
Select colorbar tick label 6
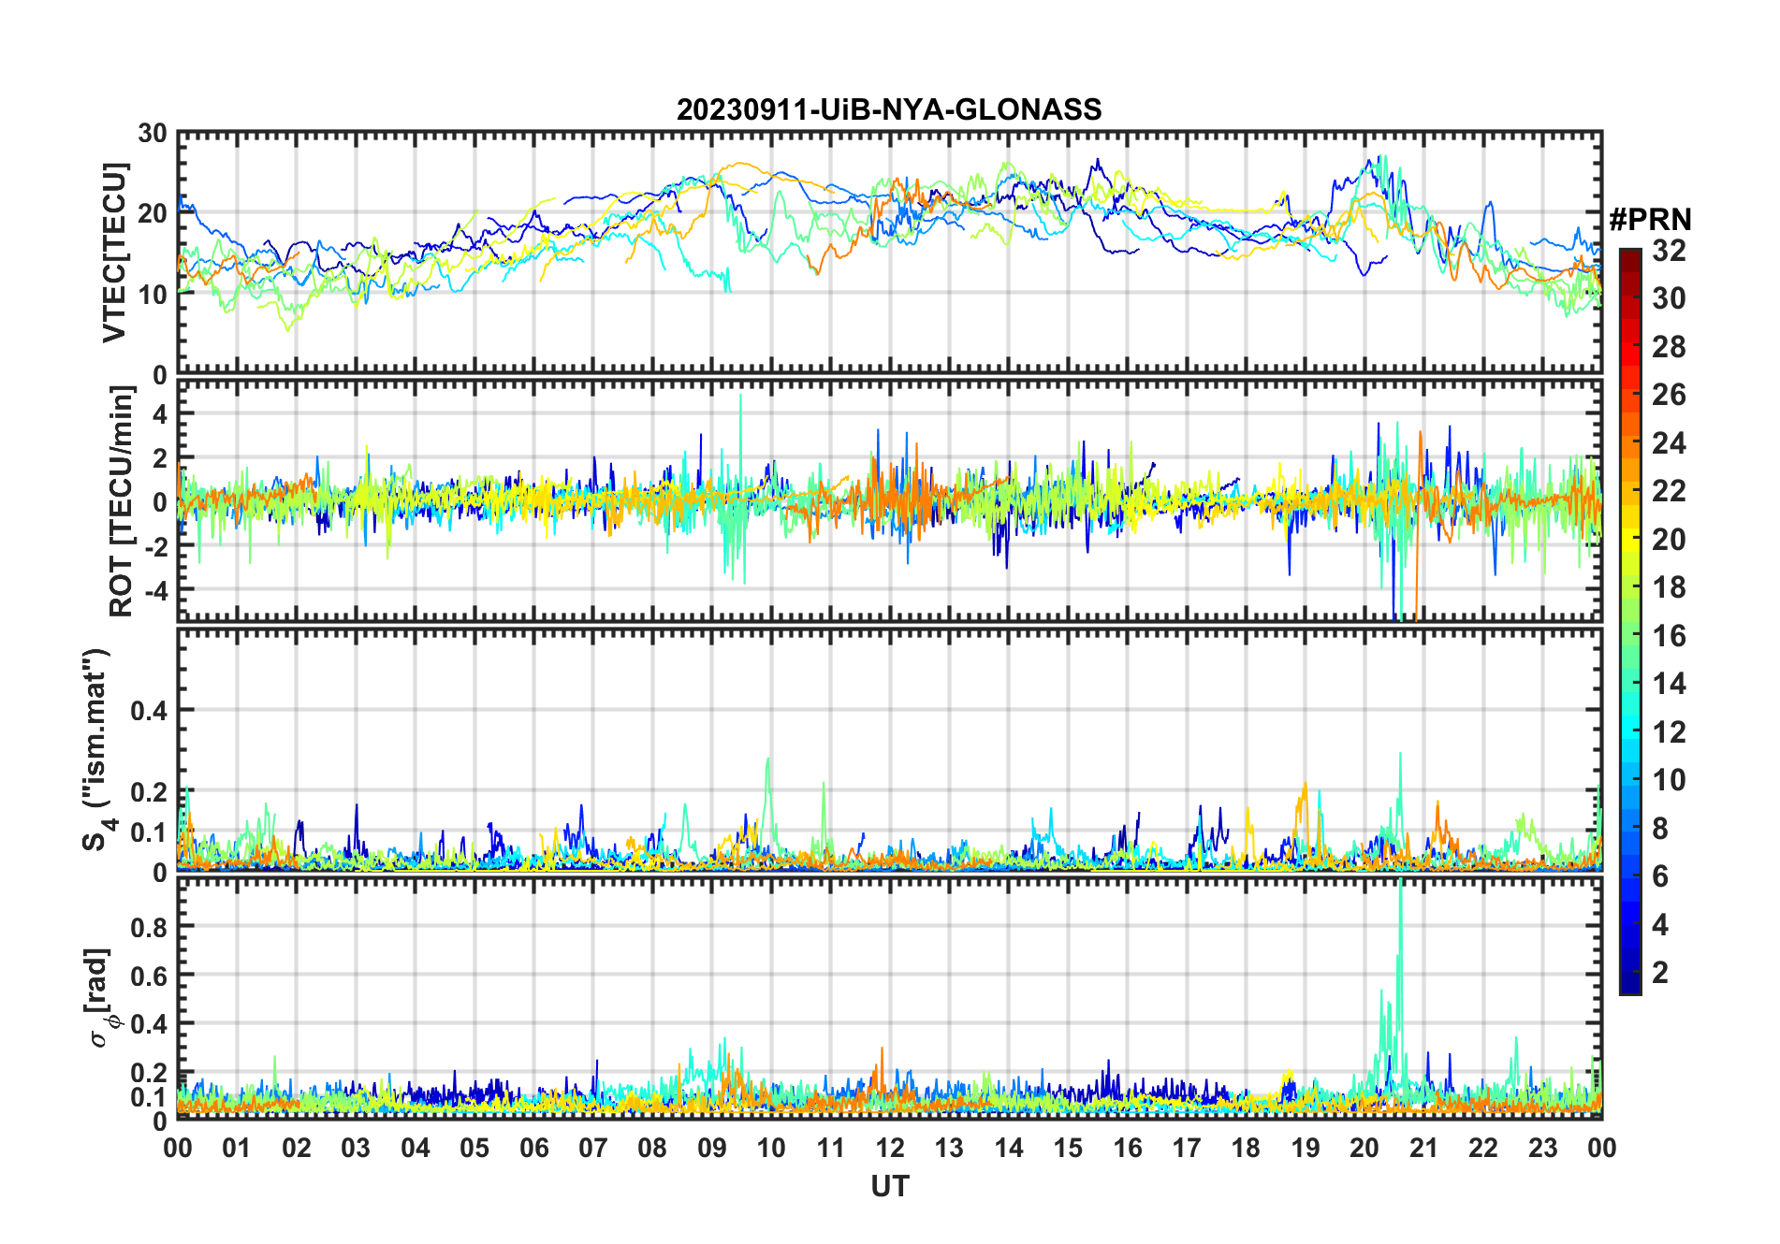tap(1660, 876)
